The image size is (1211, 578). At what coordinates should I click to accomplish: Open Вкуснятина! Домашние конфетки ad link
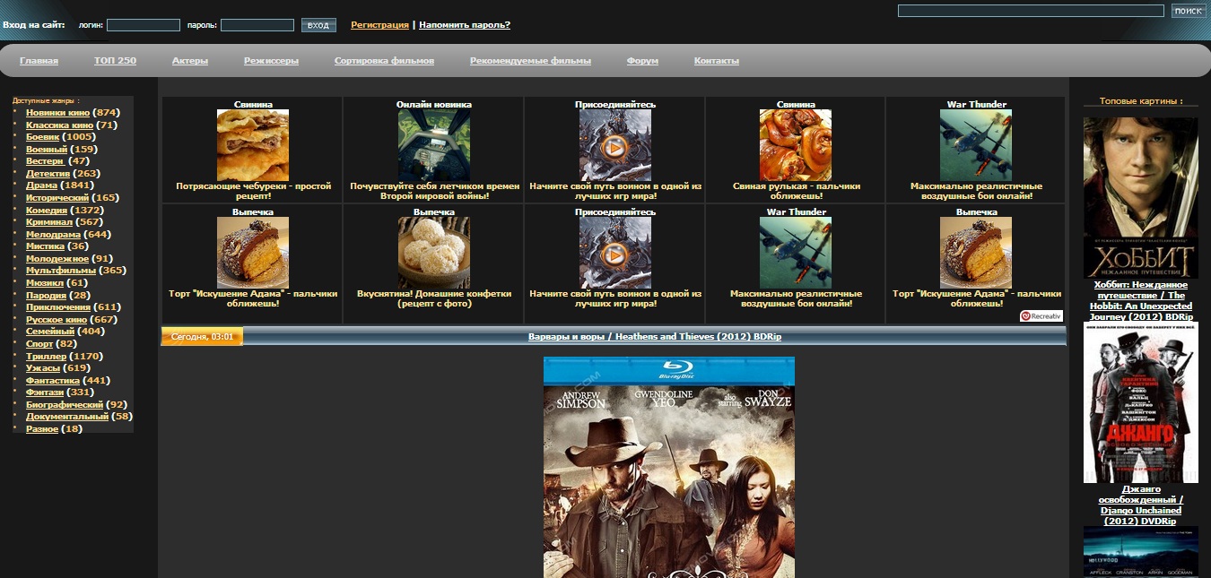coord(434,298)
